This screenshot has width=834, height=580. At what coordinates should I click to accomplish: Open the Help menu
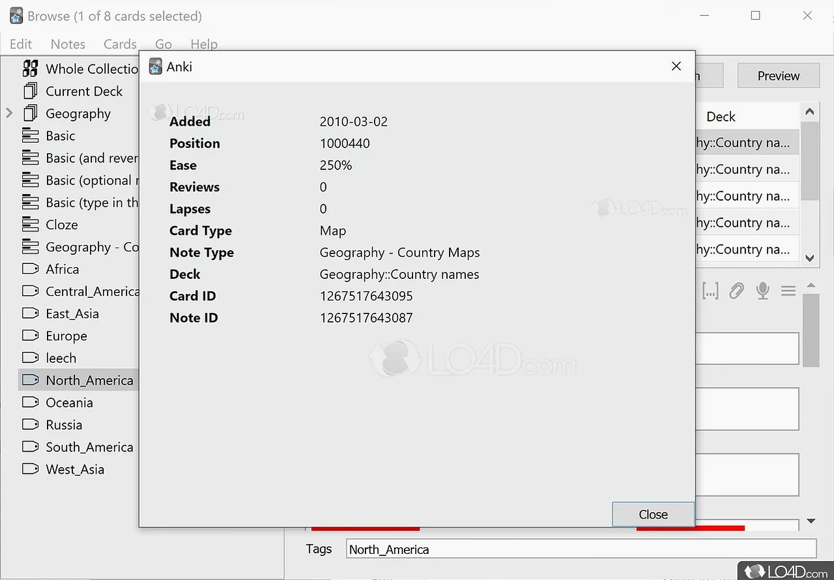pyautogui.click(x=204, y=44)
